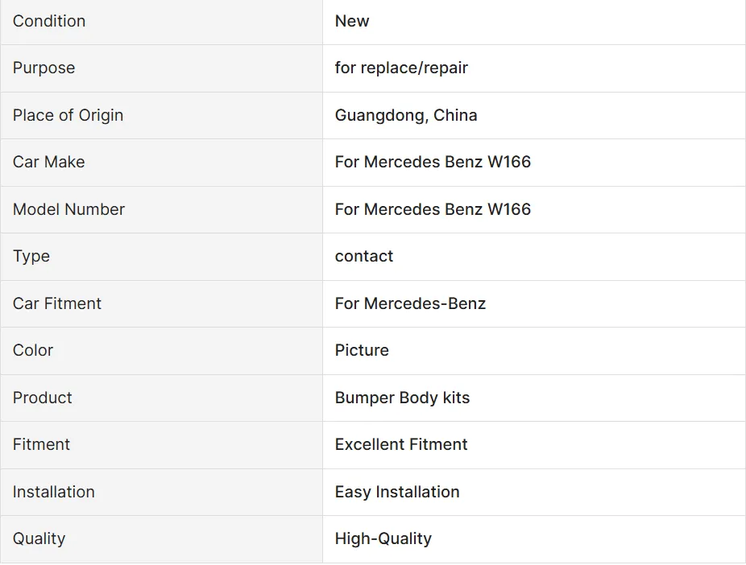The image size is (746, 565).
Task: Click the Purpose attribute label
Action: (44, 68)
